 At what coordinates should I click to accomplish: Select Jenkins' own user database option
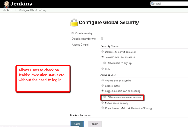tap(102, 57)
